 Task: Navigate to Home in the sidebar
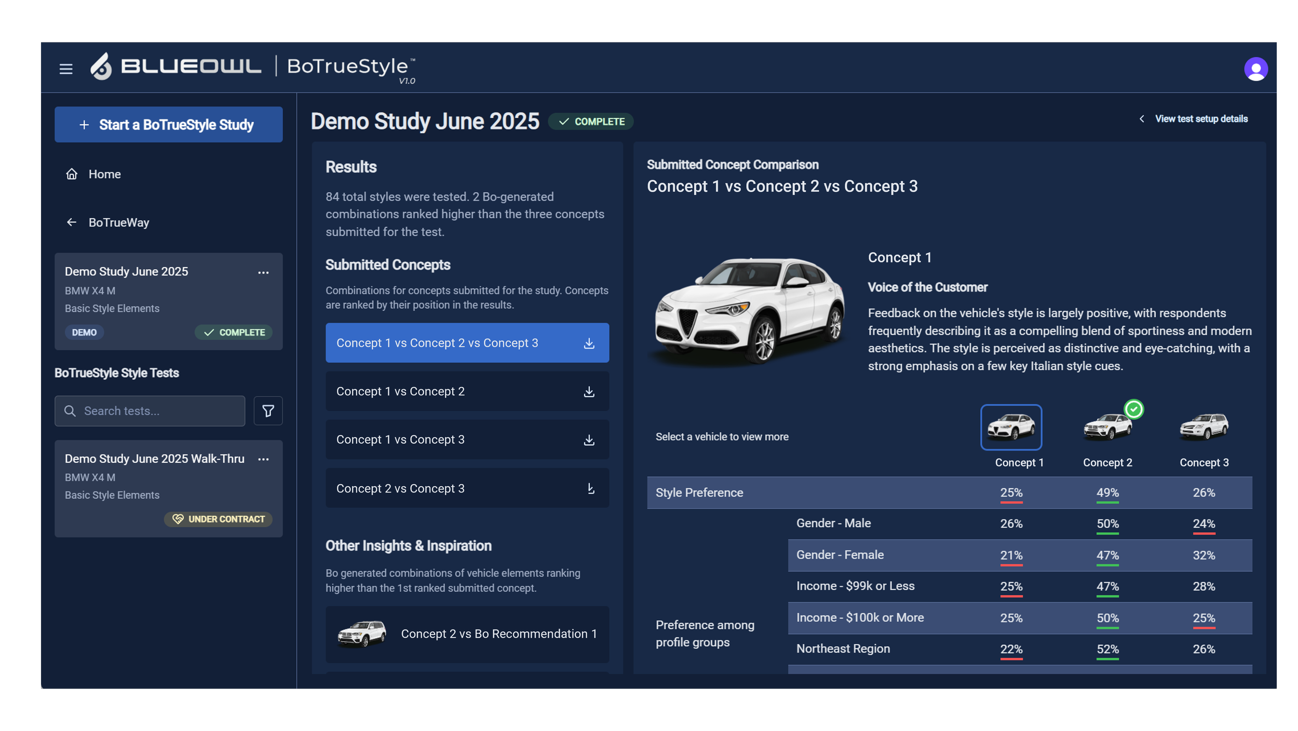(x=104, y=174)
